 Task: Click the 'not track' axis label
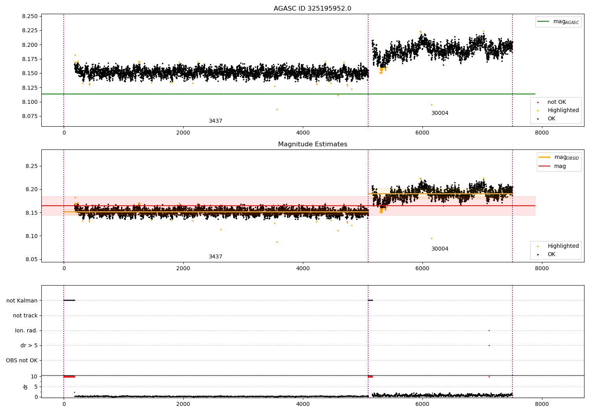(25, 315)
